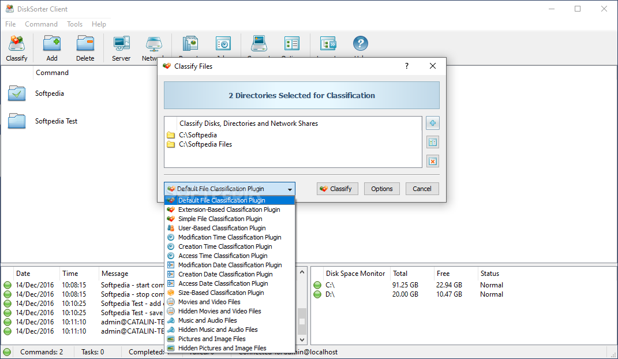The width and height of the screenshot is (618, 359).
Task: Open the Tools menu
Action: click(x=74, y=24)
